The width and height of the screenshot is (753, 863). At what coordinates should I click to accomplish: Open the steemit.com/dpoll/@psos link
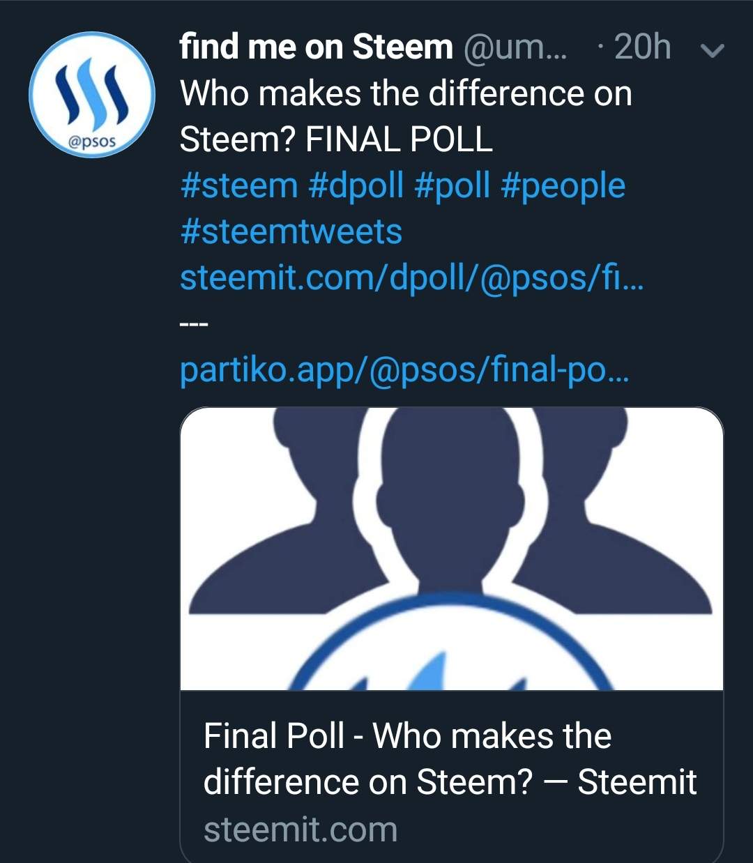411,278
